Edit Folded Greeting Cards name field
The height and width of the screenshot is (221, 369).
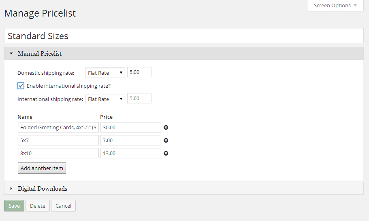58,127
